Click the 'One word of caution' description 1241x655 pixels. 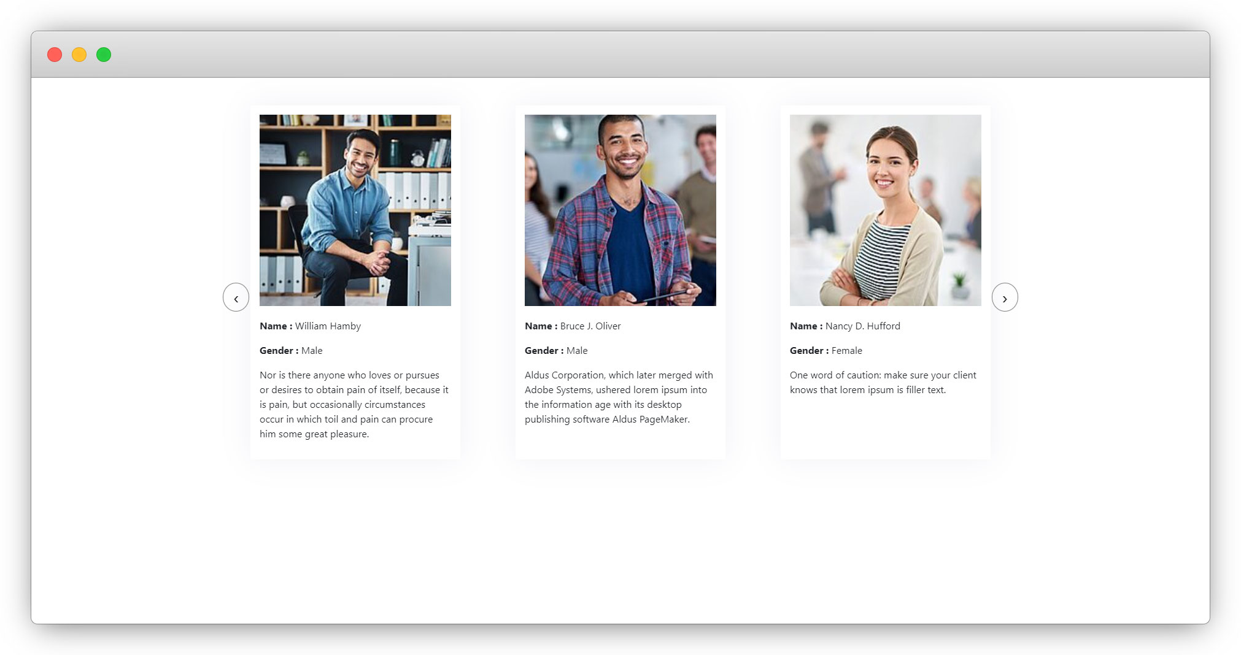tap(883, 383)
